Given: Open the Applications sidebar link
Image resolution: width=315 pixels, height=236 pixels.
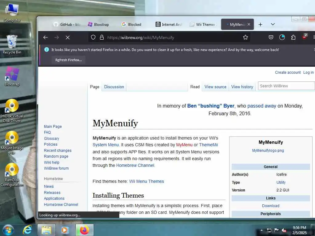Looking at the screenshot, I should (x=54, y=198).
